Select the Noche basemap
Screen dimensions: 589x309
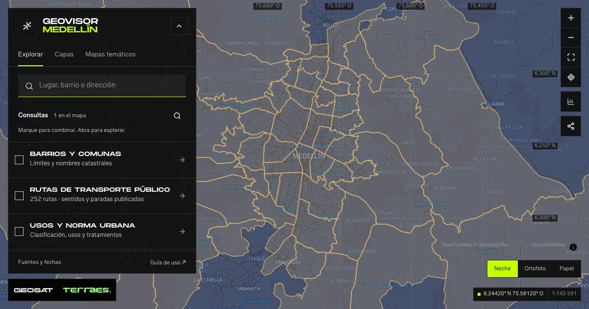(502, 268)
